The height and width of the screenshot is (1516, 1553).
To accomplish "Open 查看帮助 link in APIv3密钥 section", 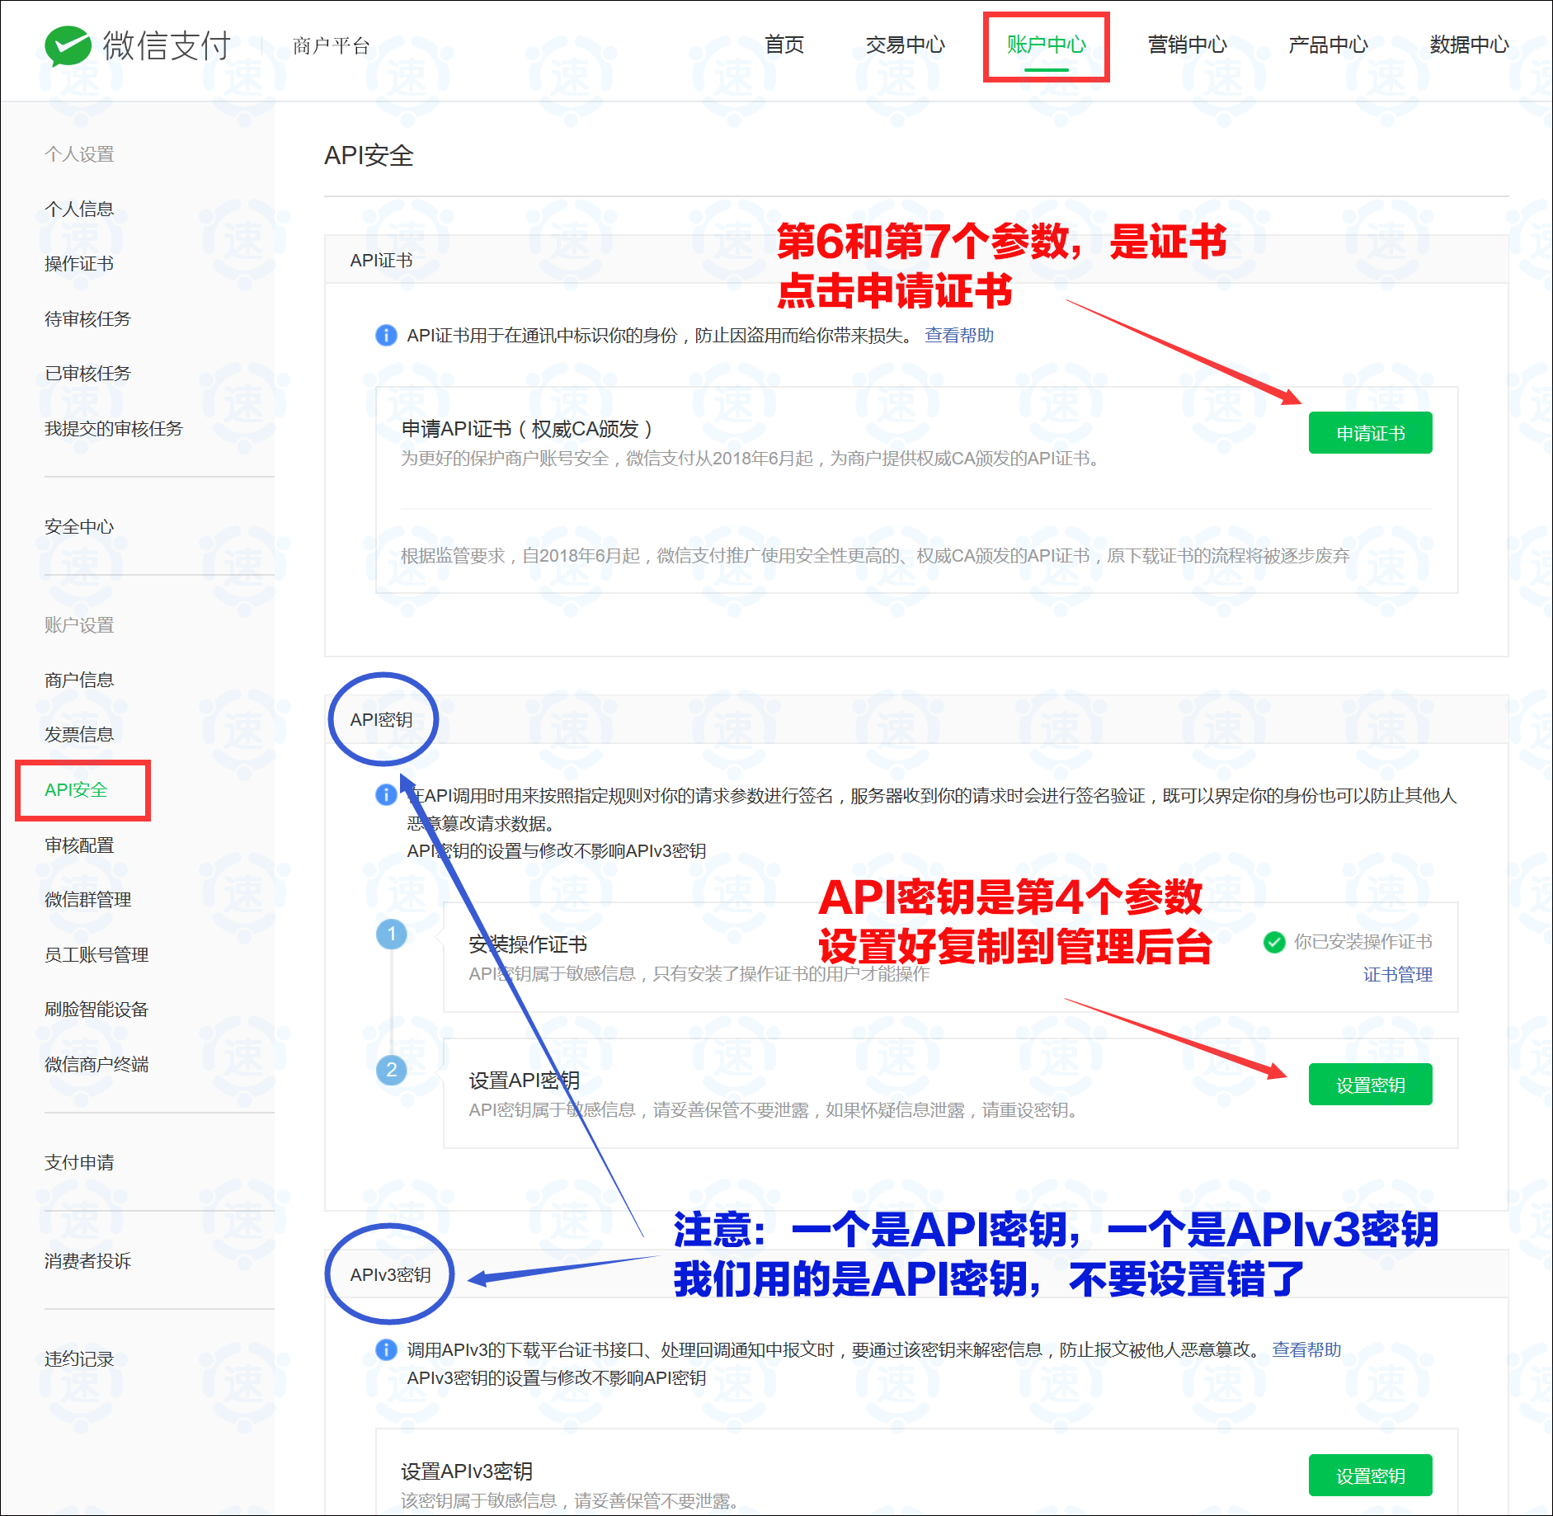I will tap(1306, 1350).
